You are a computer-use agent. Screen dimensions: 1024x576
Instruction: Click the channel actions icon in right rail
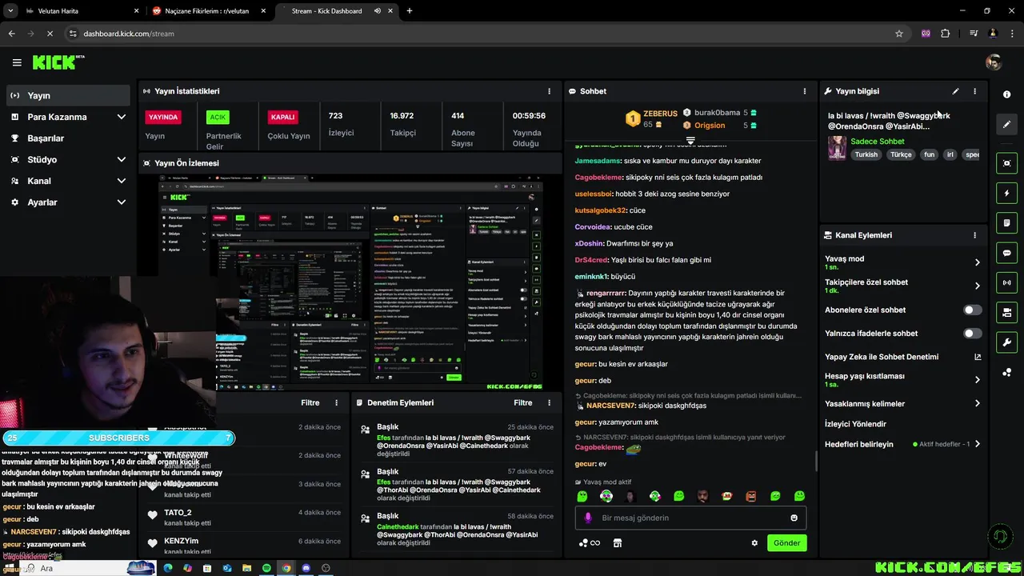(x=1006, y=312)
